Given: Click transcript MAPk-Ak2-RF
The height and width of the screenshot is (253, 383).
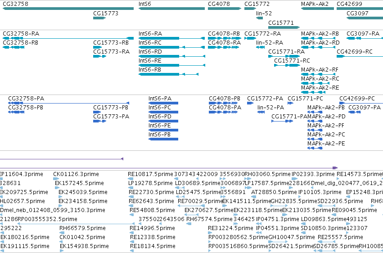Looking at the screenshot, I should tap(320, 70).
